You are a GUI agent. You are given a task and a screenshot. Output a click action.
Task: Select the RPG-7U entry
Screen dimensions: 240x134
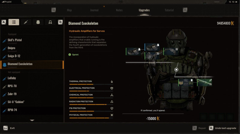[32, 86]
